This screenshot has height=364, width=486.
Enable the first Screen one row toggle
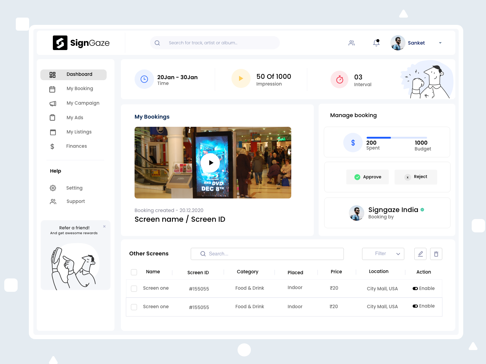coord(416,288)
